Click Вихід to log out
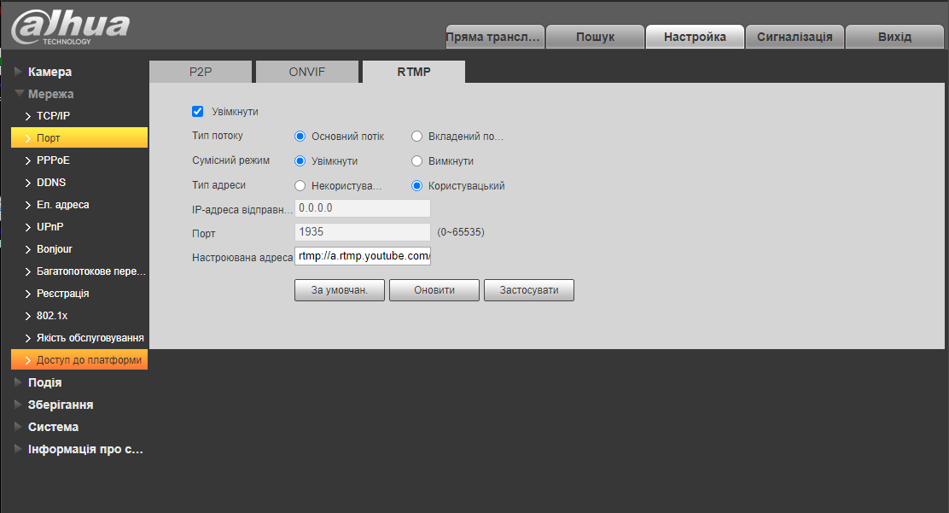Viewport: 949px width, 513px height. 894,37
